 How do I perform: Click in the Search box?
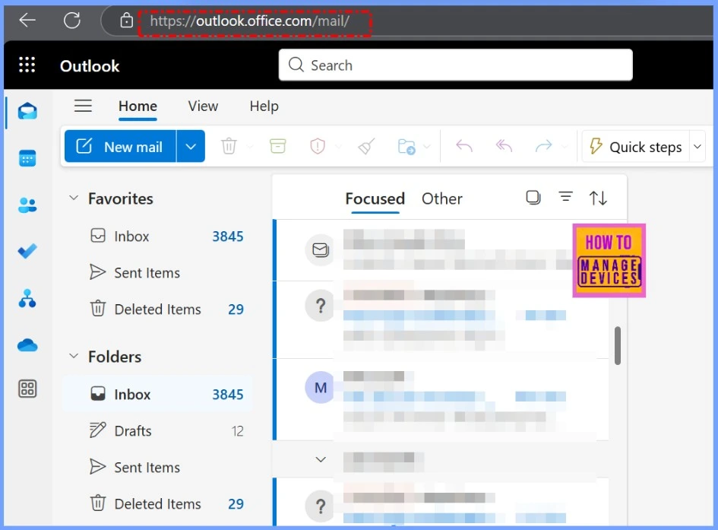pyautogui.click(x=456, y=65)
